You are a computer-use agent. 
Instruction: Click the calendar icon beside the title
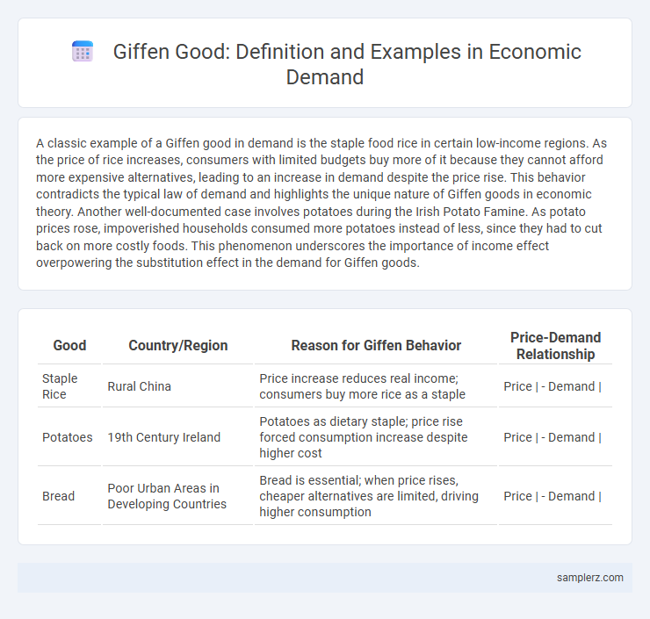pyautogui.click(x=83, y=52)
